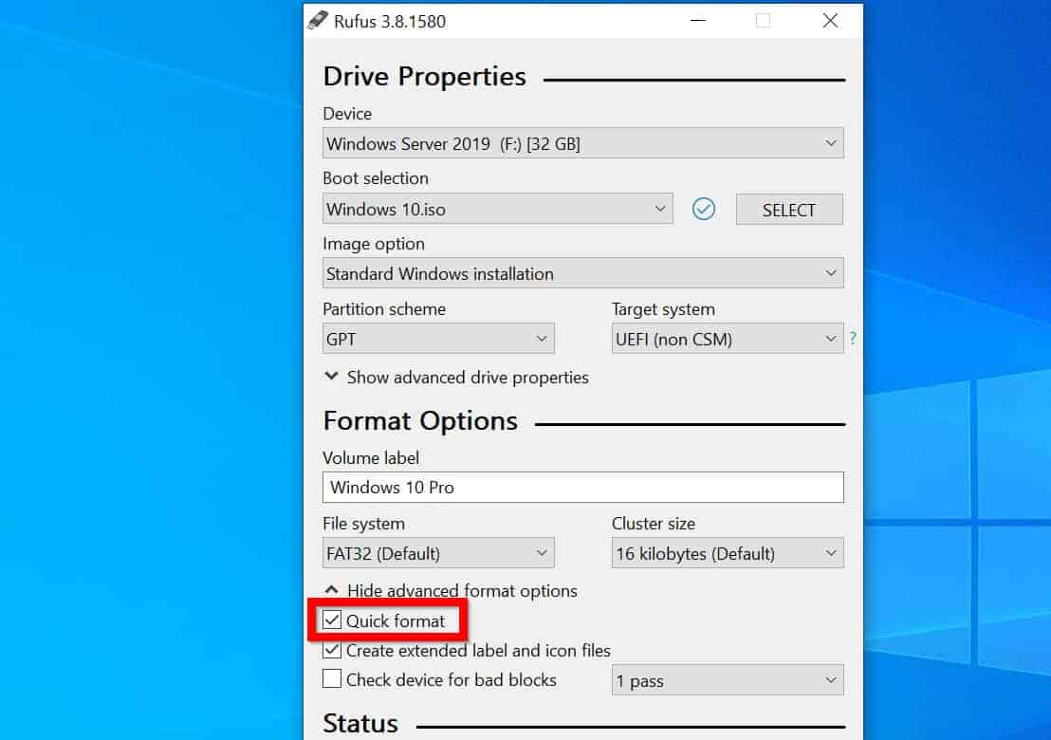Enable Check device for bad blocks
The image size is (1051, 740).
332,679
